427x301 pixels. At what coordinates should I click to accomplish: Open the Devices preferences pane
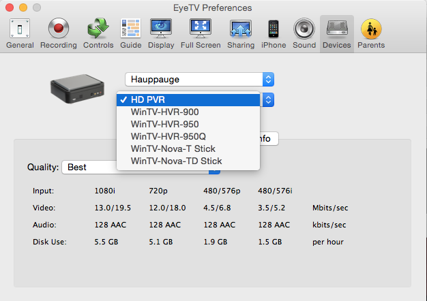pyautogui.click(x=337, y=34)
